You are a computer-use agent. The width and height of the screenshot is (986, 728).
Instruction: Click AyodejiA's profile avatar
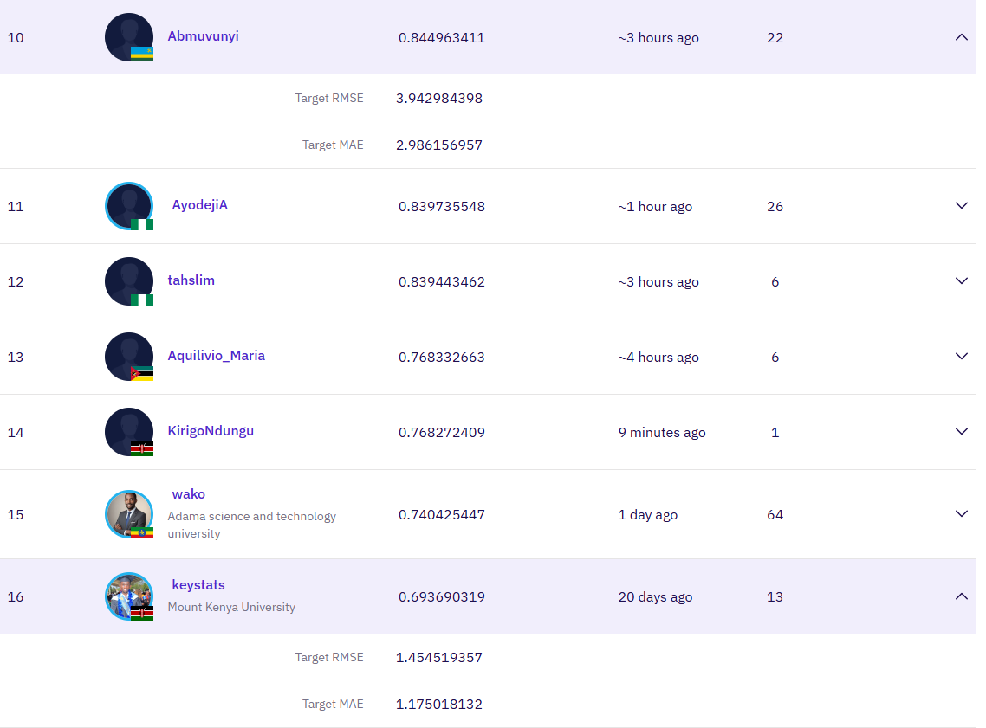click(x=129, y=206)
